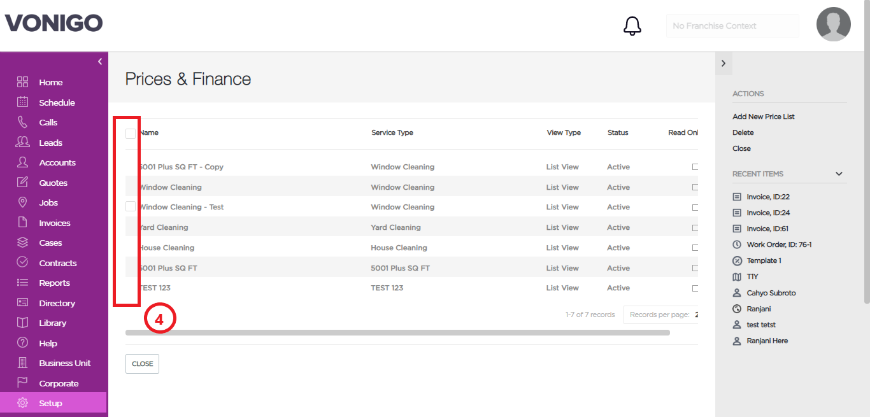The width and height of the screenshot is (870, 417).
Task: Select Setup menu label in sidebar
Action: click(x=50, y=403)
